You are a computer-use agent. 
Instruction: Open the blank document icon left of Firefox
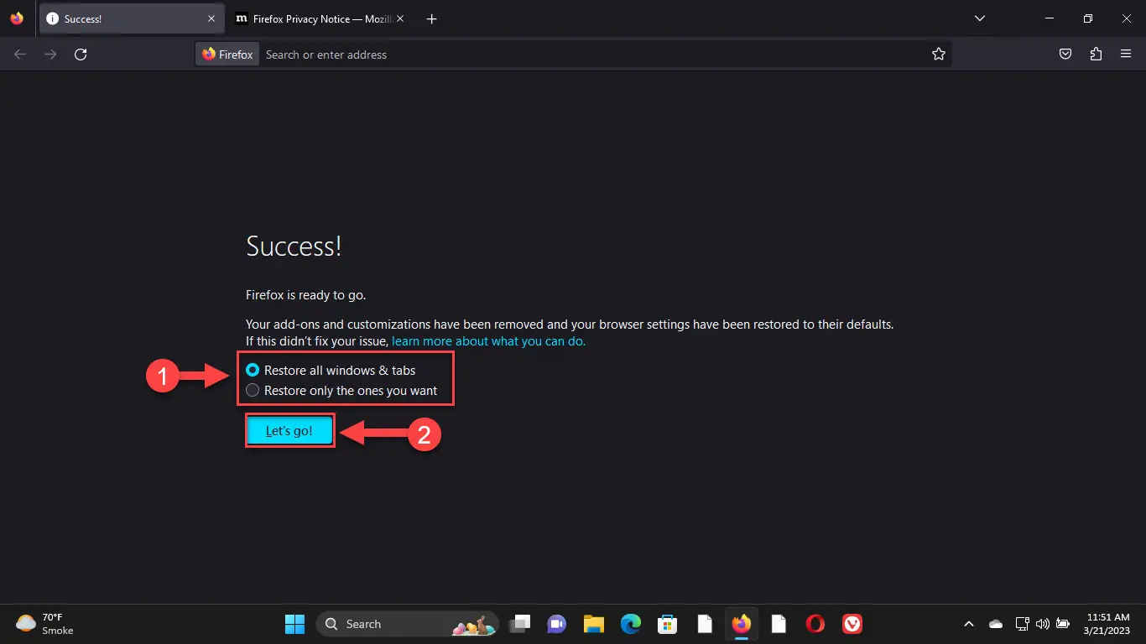pos(705,624)
